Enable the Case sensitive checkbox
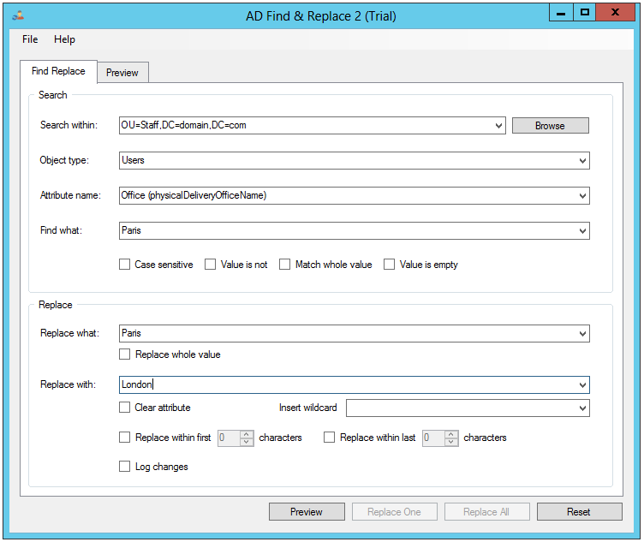Screen dimensions: 644x542 [124, 264]
